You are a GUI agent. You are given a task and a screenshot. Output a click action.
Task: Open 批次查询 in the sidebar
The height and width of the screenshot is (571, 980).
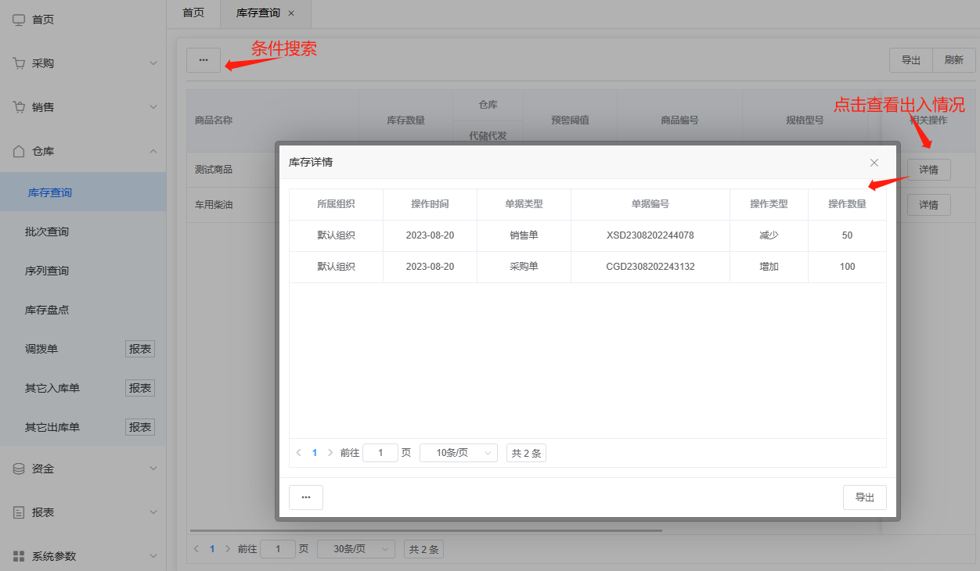[47, 232]
